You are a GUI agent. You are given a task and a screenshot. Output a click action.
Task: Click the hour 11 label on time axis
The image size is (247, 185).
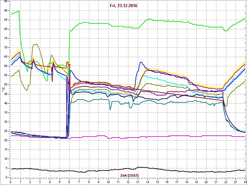tap(118, 182)
